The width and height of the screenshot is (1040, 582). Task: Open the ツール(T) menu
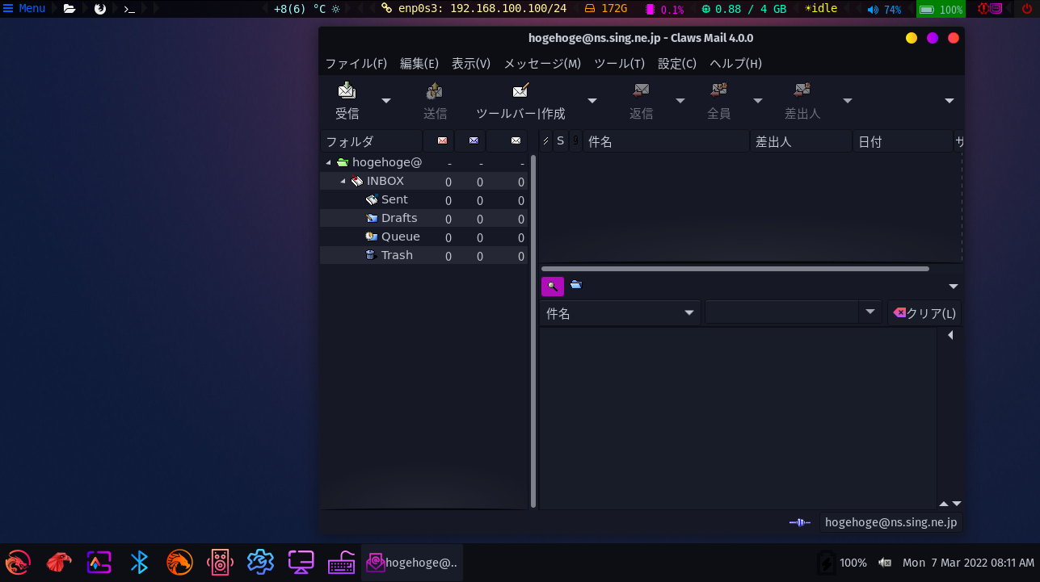point(619,64)
